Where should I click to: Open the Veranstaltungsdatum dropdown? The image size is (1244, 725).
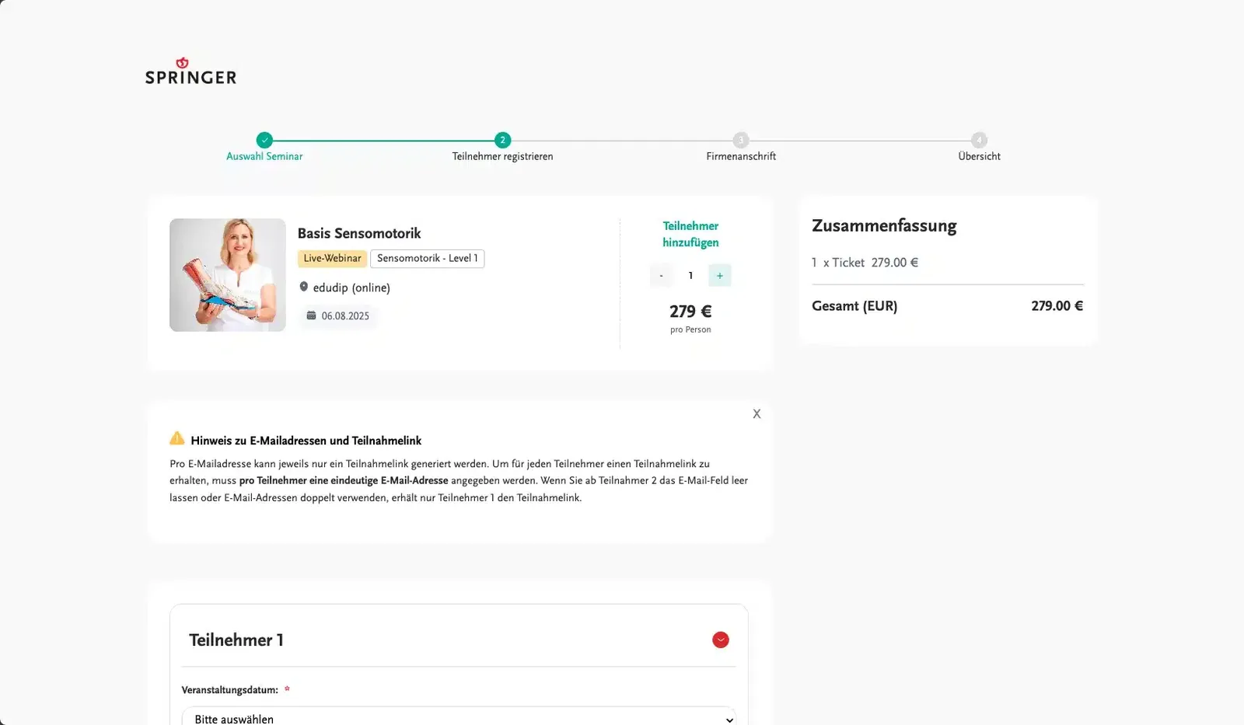coord(459,718)
